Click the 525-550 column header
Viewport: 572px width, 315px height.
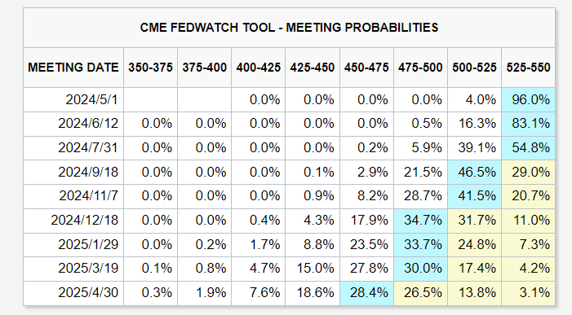tap(528, 68)
